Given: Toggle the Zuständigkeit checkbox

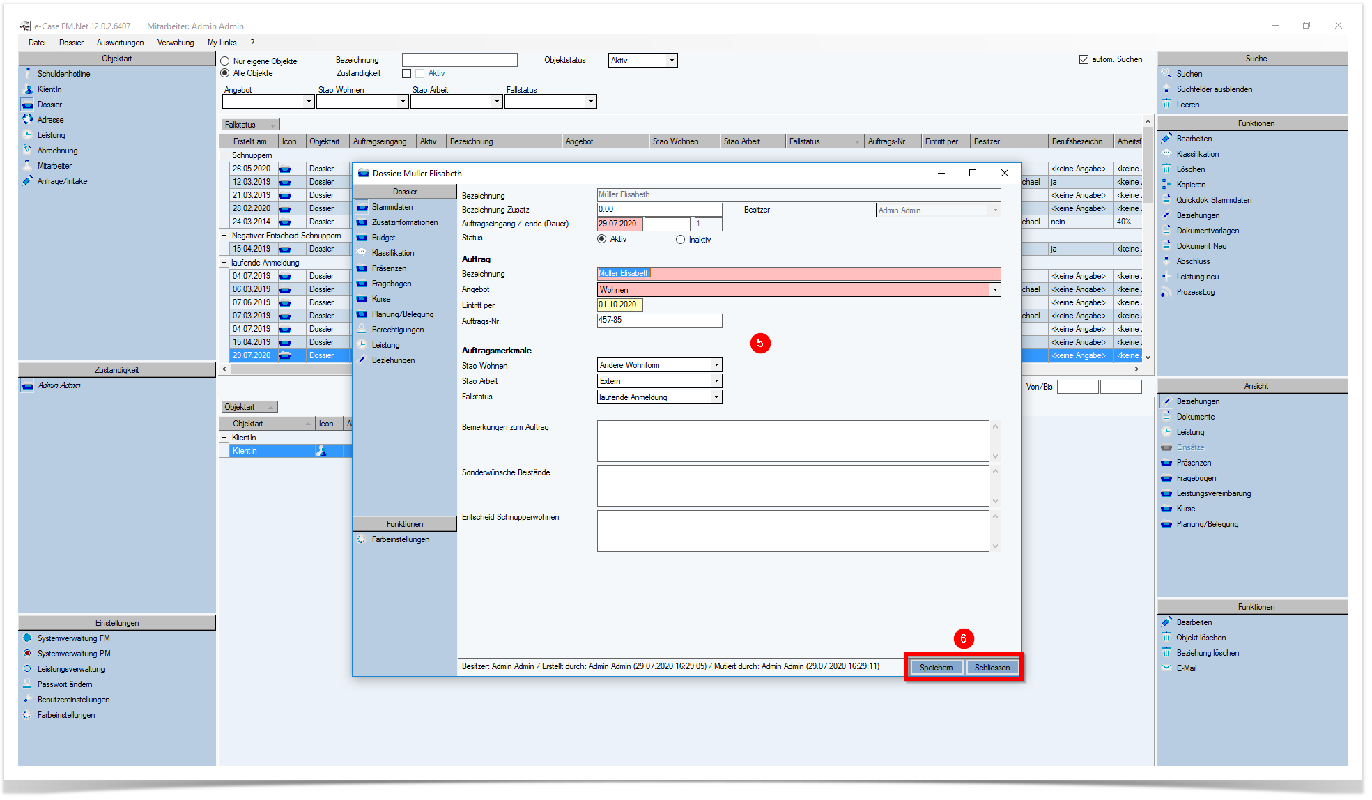Looking at the screenshot, I should [407, 73].
